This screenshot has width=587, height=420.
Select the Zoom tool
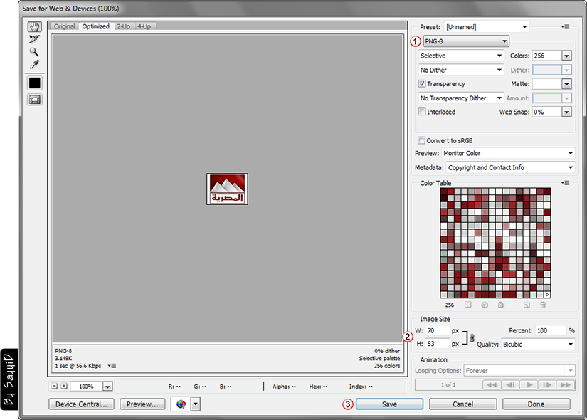point(34,52)
